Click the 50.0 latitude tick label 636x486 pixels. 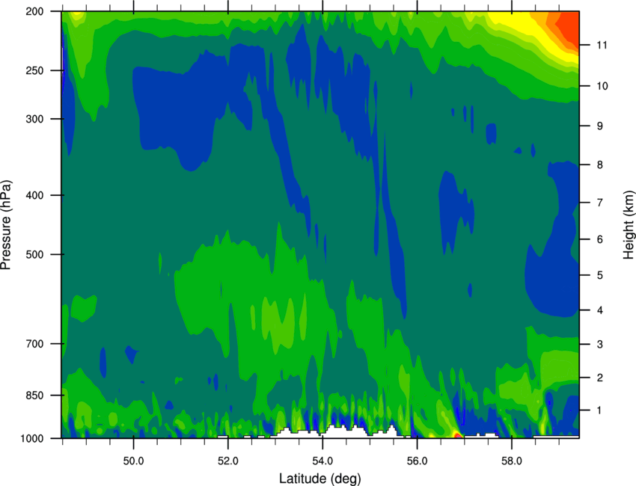coord(133,461)
